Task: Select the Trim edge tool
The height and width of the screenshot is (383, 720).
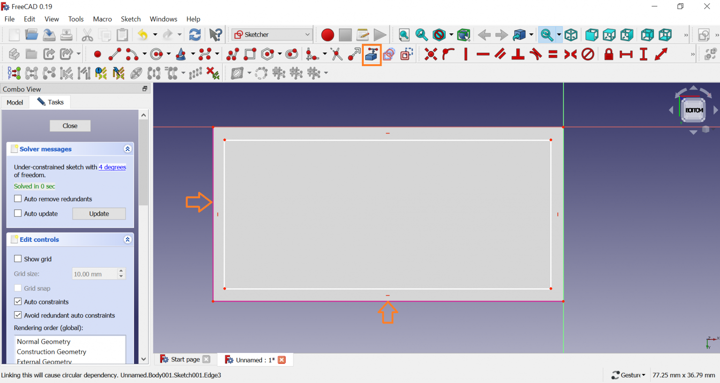Action: pyautogui.click(x=337, y=54)
